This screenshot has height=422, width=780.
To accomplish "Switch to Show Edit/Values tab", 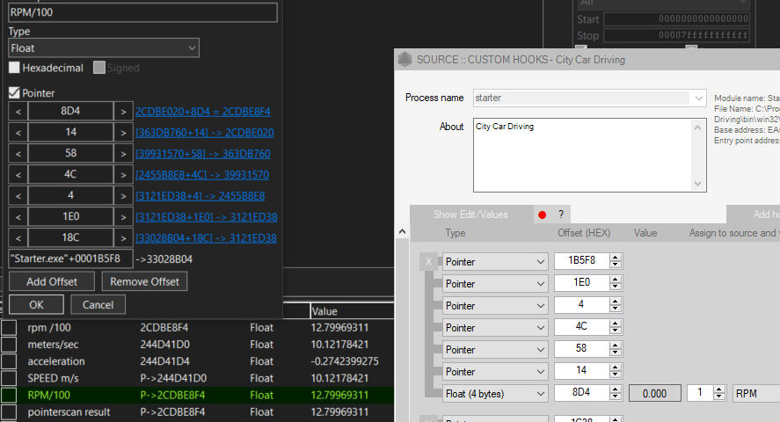I will click(470, 215).
